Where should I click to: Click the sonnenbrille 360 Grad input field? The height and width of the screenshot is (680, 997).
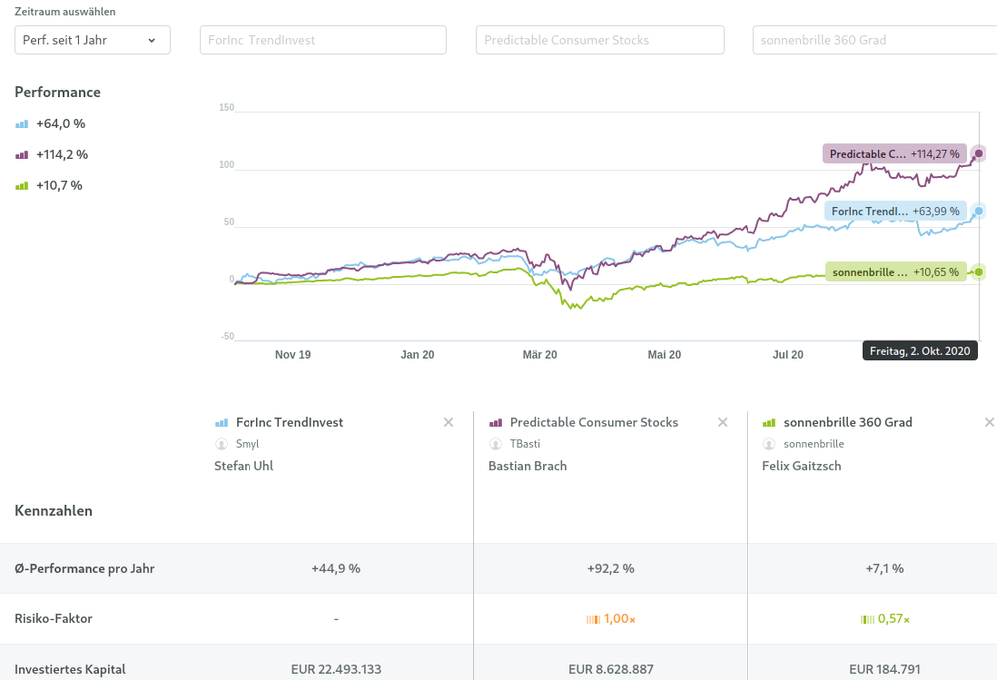pos(874,40)
